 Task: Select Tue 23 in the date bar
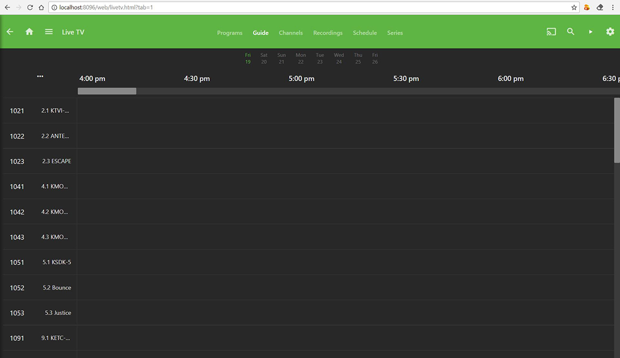pyautogui.click(x=320, y=59)
